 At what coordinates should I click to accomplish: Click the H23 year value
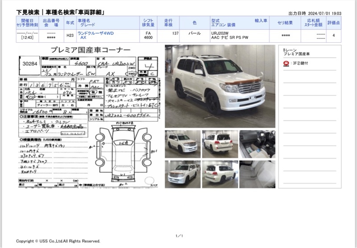pos(70,36)
